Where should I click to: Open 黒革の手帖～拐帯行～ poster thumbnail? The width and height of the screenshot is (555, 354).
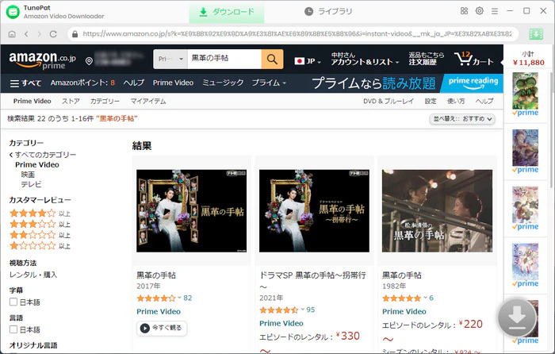[314, 211]
